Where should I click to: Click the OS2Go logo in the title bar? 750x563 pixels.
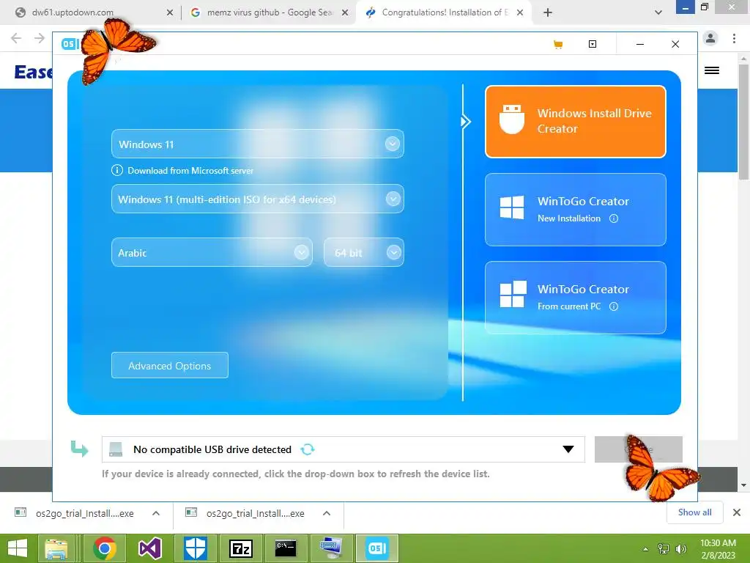point(70,44)
